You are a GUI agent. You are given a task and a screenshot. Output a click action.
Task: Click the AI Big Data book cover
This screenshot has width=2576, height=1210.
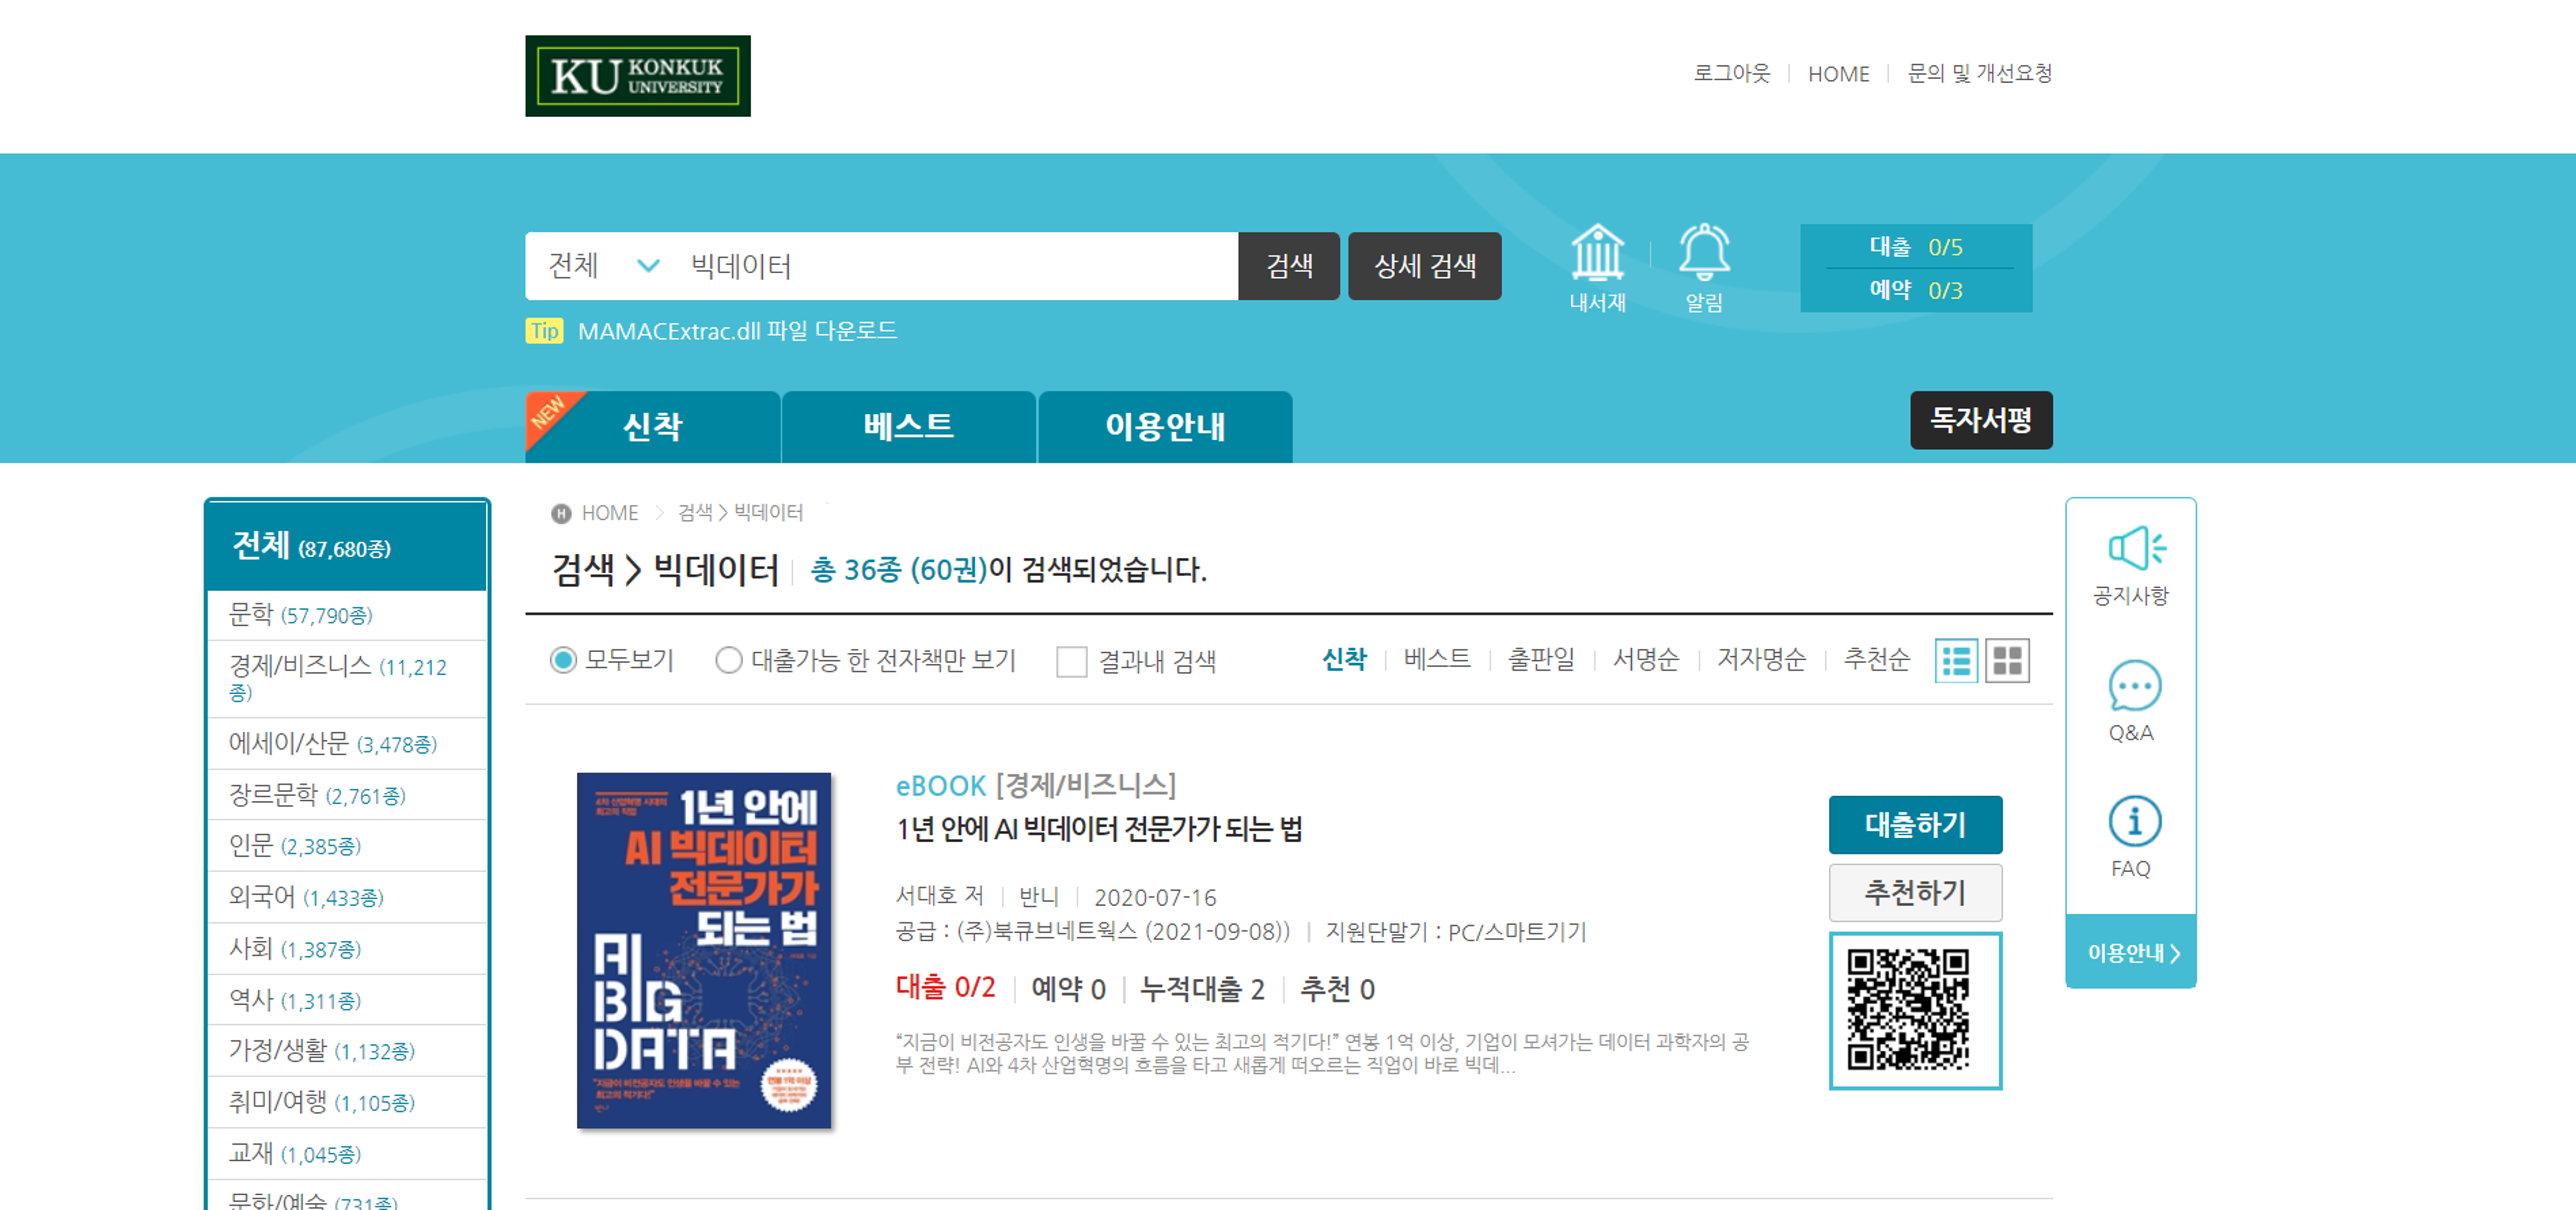coord(703,950)
